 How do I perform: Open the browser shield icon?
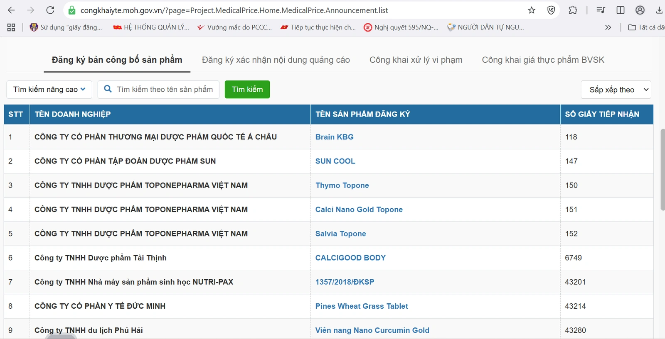coord(551,10)
